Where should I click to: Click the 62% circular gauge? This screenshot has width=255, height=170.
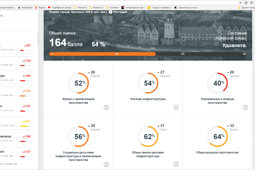click(148, 137)
